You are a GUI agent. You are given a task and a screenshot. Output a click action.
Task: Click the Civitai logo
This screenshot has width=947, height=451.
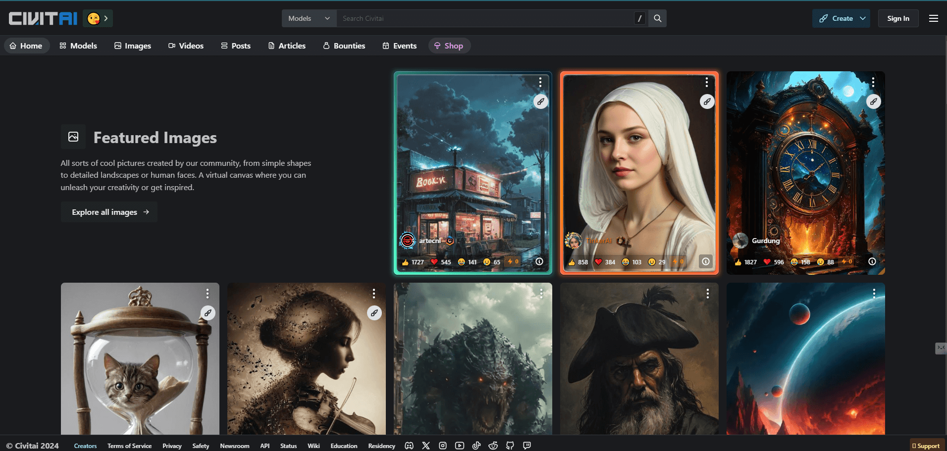tap(43, 18)
